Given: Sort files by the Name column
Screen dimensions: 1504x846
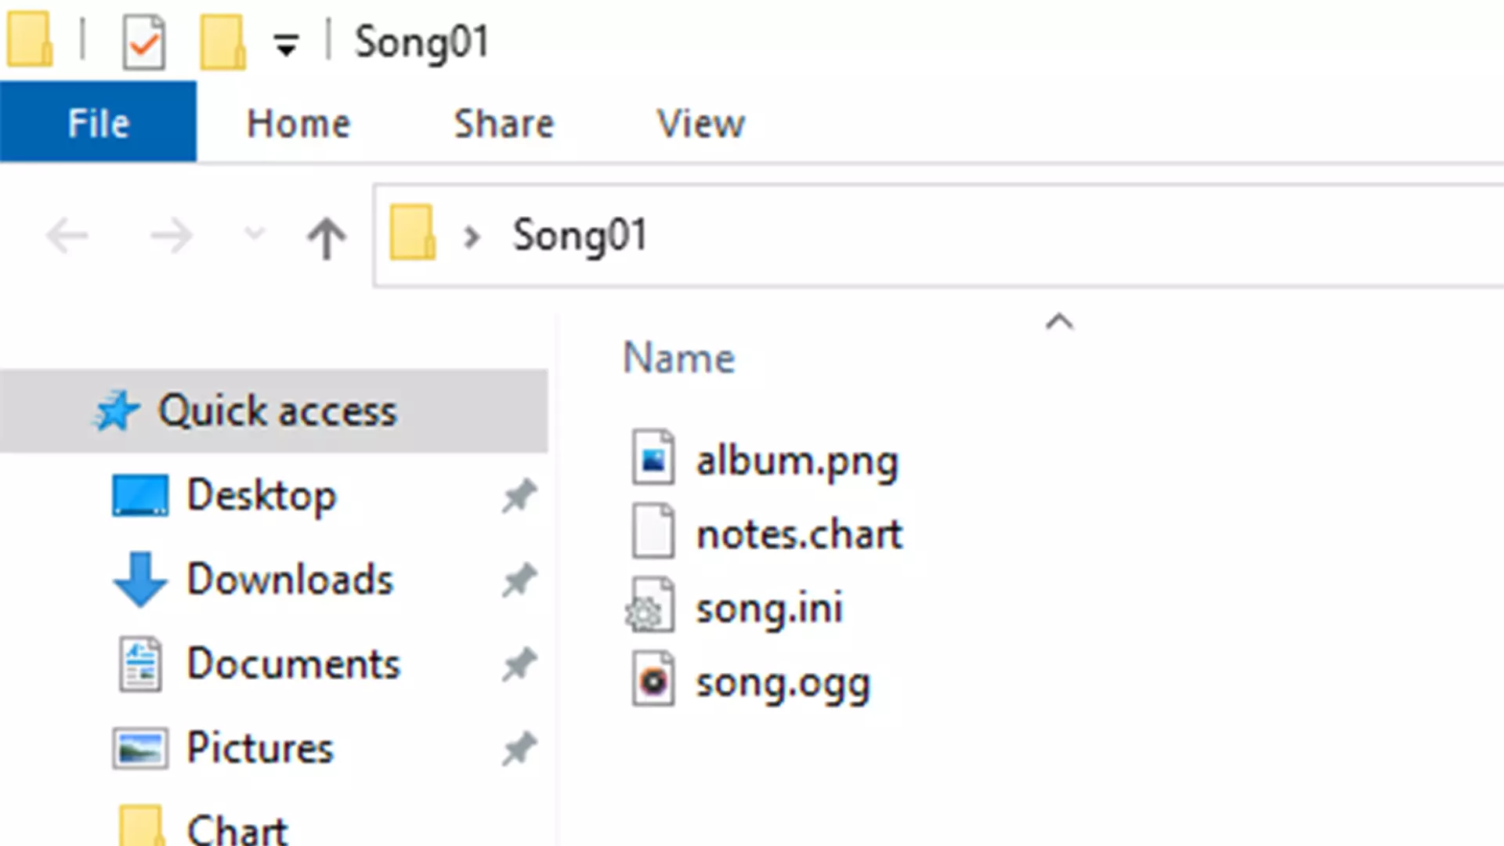Looking at the screenshot, I should pos(678,358).
